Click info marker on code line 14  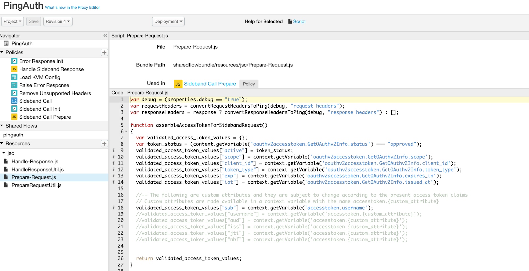[x=113, y=182]
